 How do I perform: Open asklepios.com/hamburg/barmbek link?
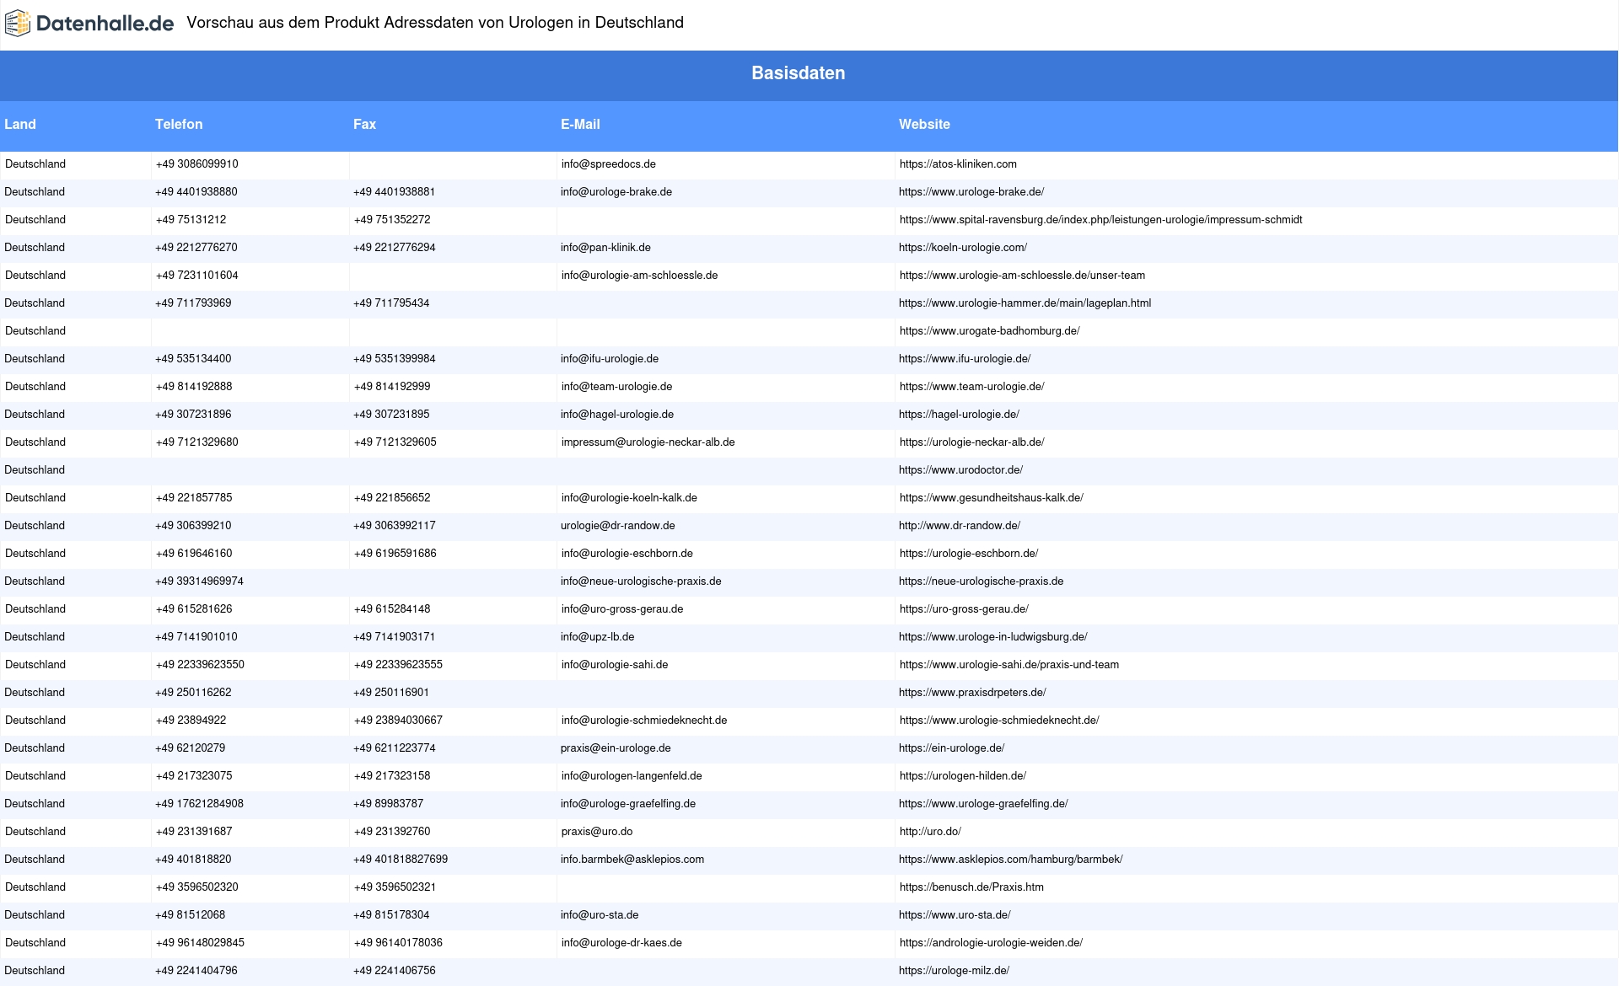tap(1011, 860)
